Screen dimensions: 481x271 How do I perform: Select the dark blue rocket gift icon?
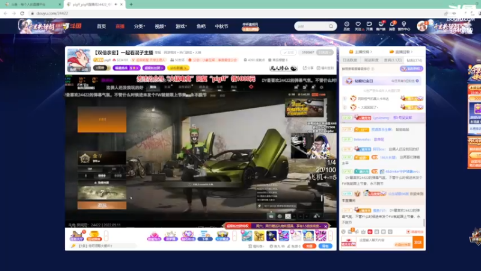click(x=271, y=236)
